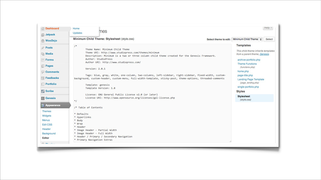Open Header under Appearance
The image size is (321, 180).
46,129
